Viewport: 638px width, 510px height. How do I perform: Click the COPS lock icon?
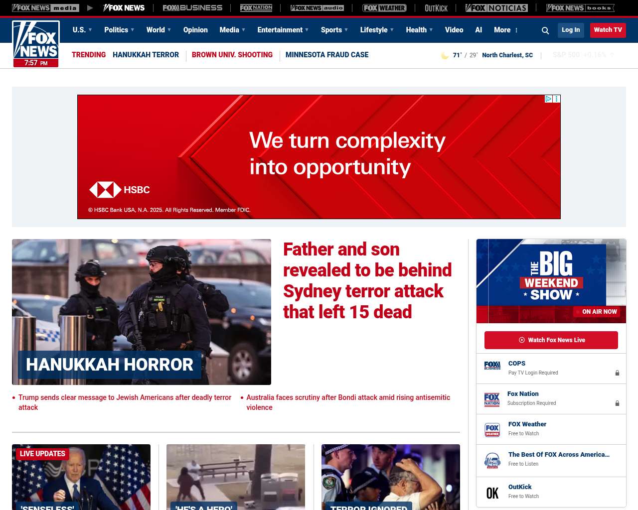(617, 373)
